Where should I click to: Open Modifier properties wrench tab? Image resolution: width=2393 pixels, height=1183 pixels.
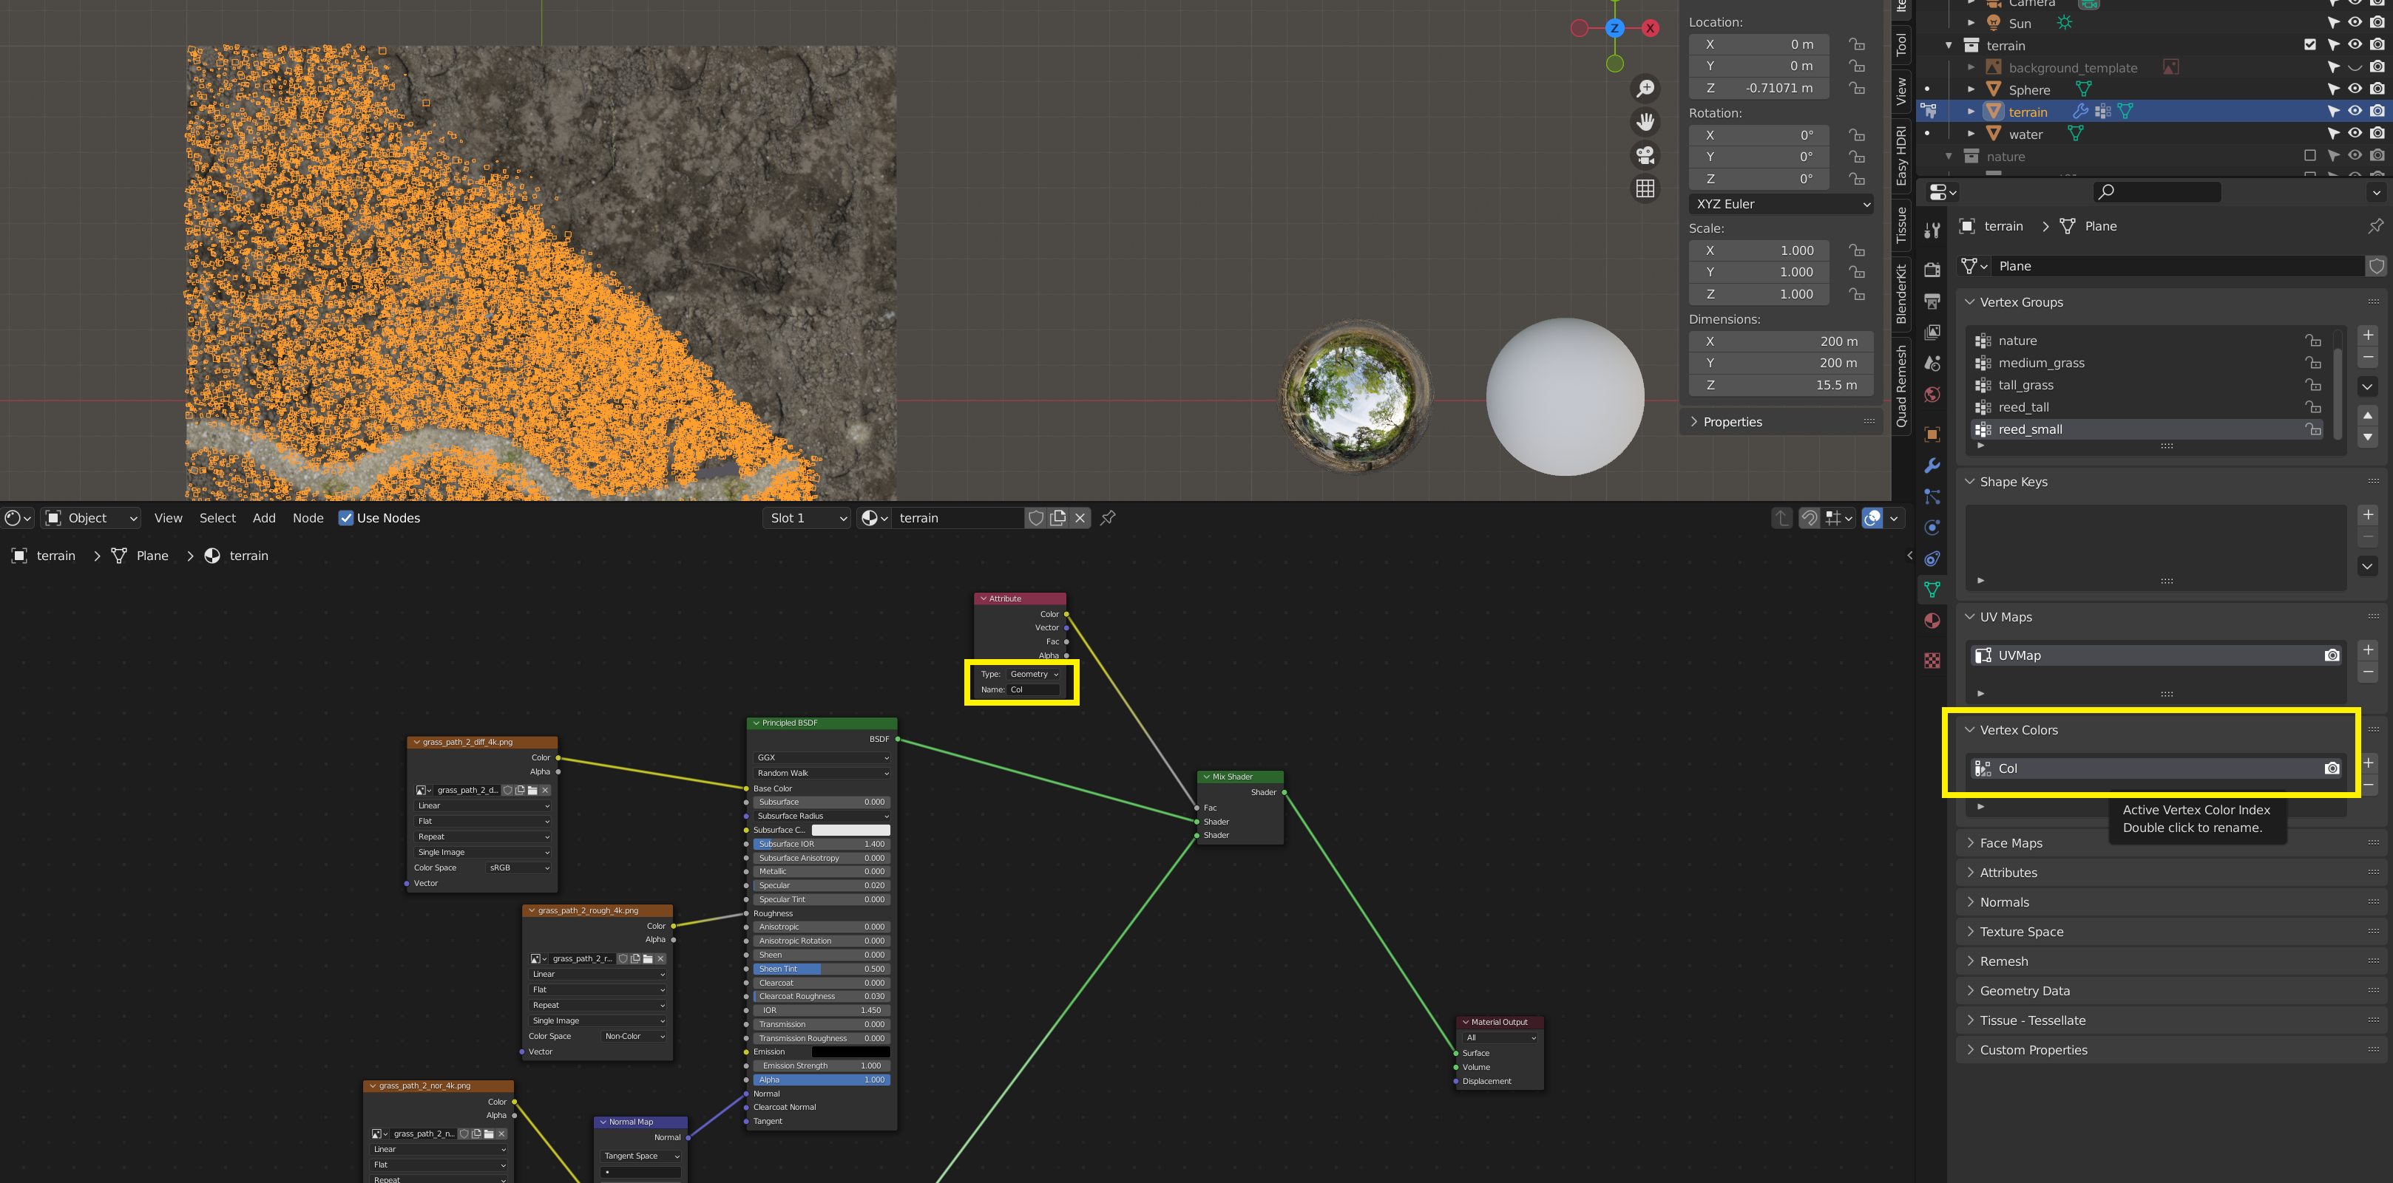point(1932,466)
